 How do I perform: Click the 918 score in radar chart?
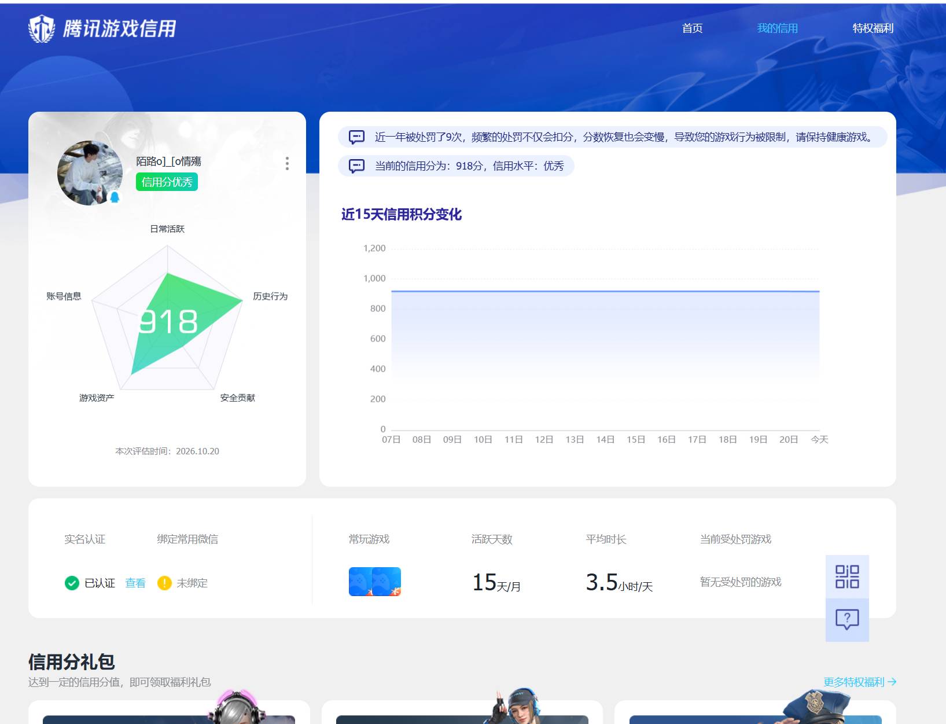[168, 321]
